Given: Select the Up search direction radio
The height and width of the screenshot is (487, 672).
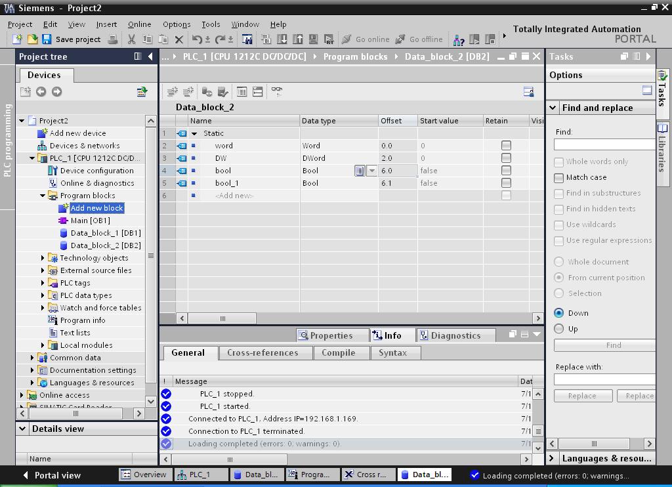Looking at the screenshot, I should point(558,328).
